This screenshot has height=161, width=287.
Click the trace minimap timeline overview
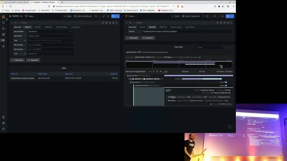coord(179,64)
